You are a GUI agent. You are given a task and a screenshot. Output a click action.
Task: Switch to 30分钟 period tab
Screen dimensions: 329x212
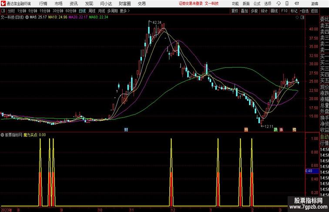[x=58, y=11]
